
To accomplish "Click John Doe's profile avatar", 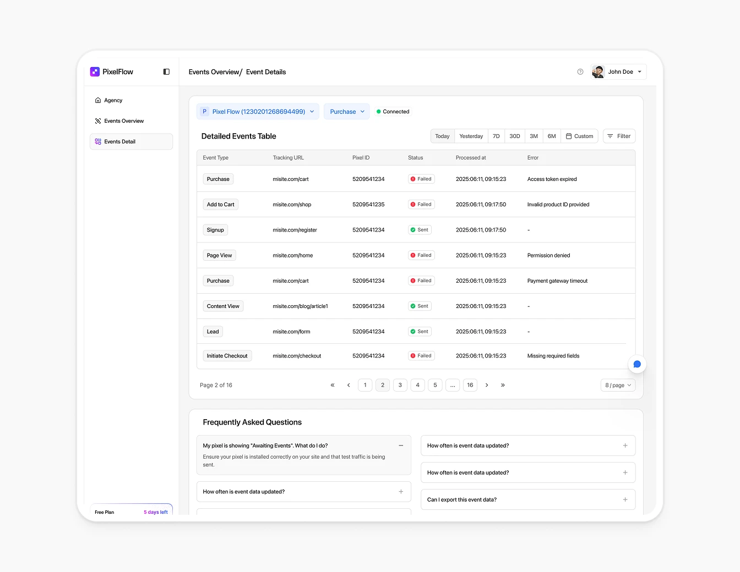I will [x=598, y=71].
